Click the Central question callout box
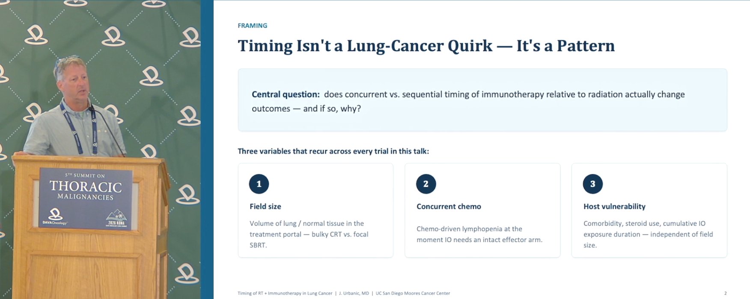The width and height of the screenshot is (750, 299). coord(482,100)
